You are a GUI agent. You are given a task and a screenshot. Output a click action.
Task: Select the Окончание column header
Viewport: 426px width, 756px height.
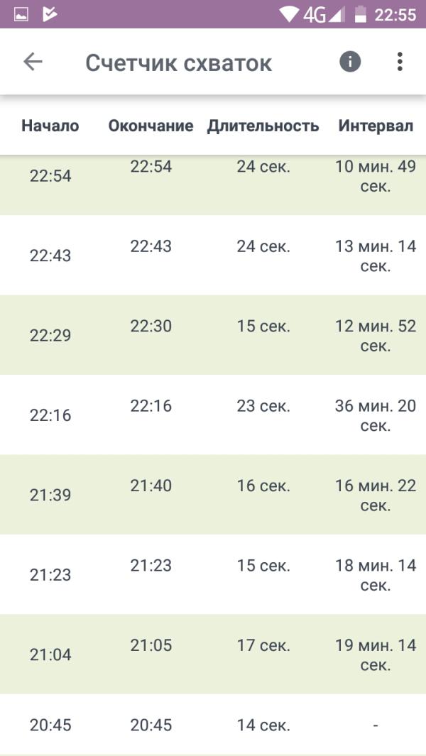(151, 126)
